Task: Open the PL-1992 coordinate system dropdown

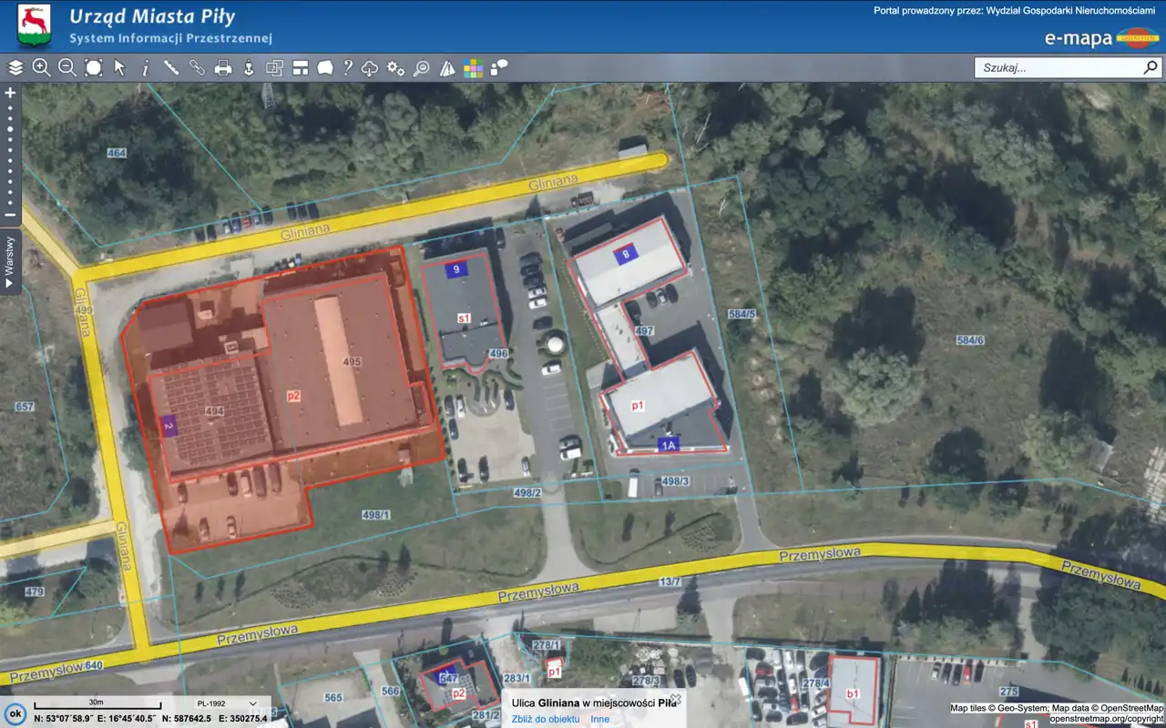Action: click(227, 703)
